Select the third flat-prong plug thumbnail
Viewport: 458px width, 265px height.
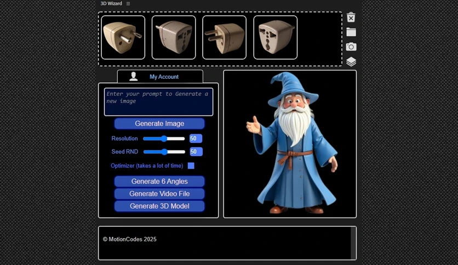click(224, 37)
